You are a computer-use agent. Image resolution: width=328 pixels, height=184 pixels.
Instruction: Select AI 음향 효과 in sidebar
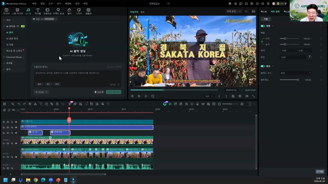point(12,39)
